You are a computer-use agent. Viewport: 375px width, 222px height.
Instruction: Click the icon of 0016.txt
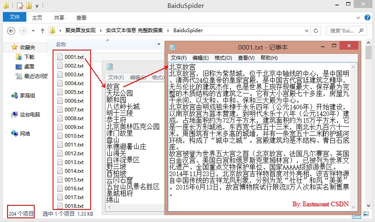pyautogui.click(x=60, y=188)
